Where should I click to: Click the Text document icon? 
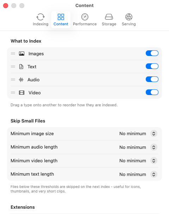(21, 67)
